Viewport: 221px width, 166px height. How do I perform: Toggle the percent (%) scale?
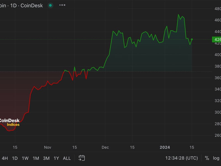pyautogui.click(x=207, y=158)
